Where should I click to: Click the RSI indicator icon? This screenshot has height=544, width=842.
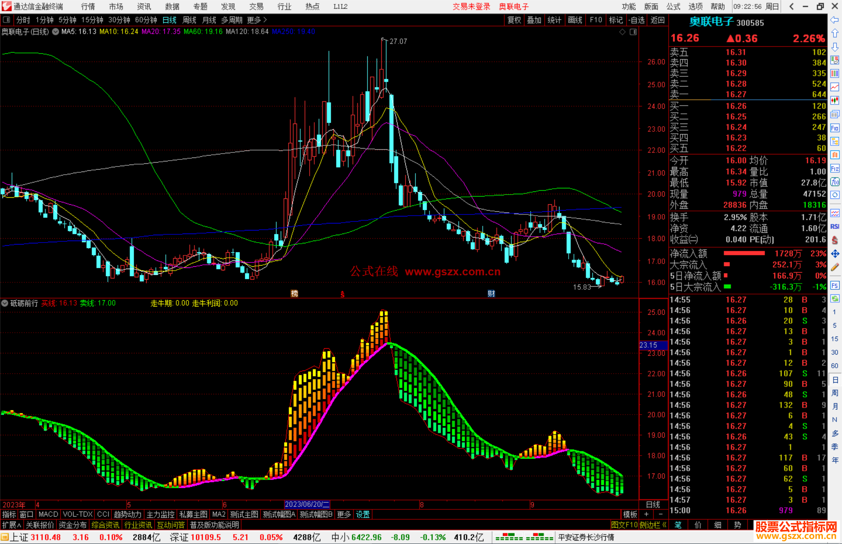[835, 227]
